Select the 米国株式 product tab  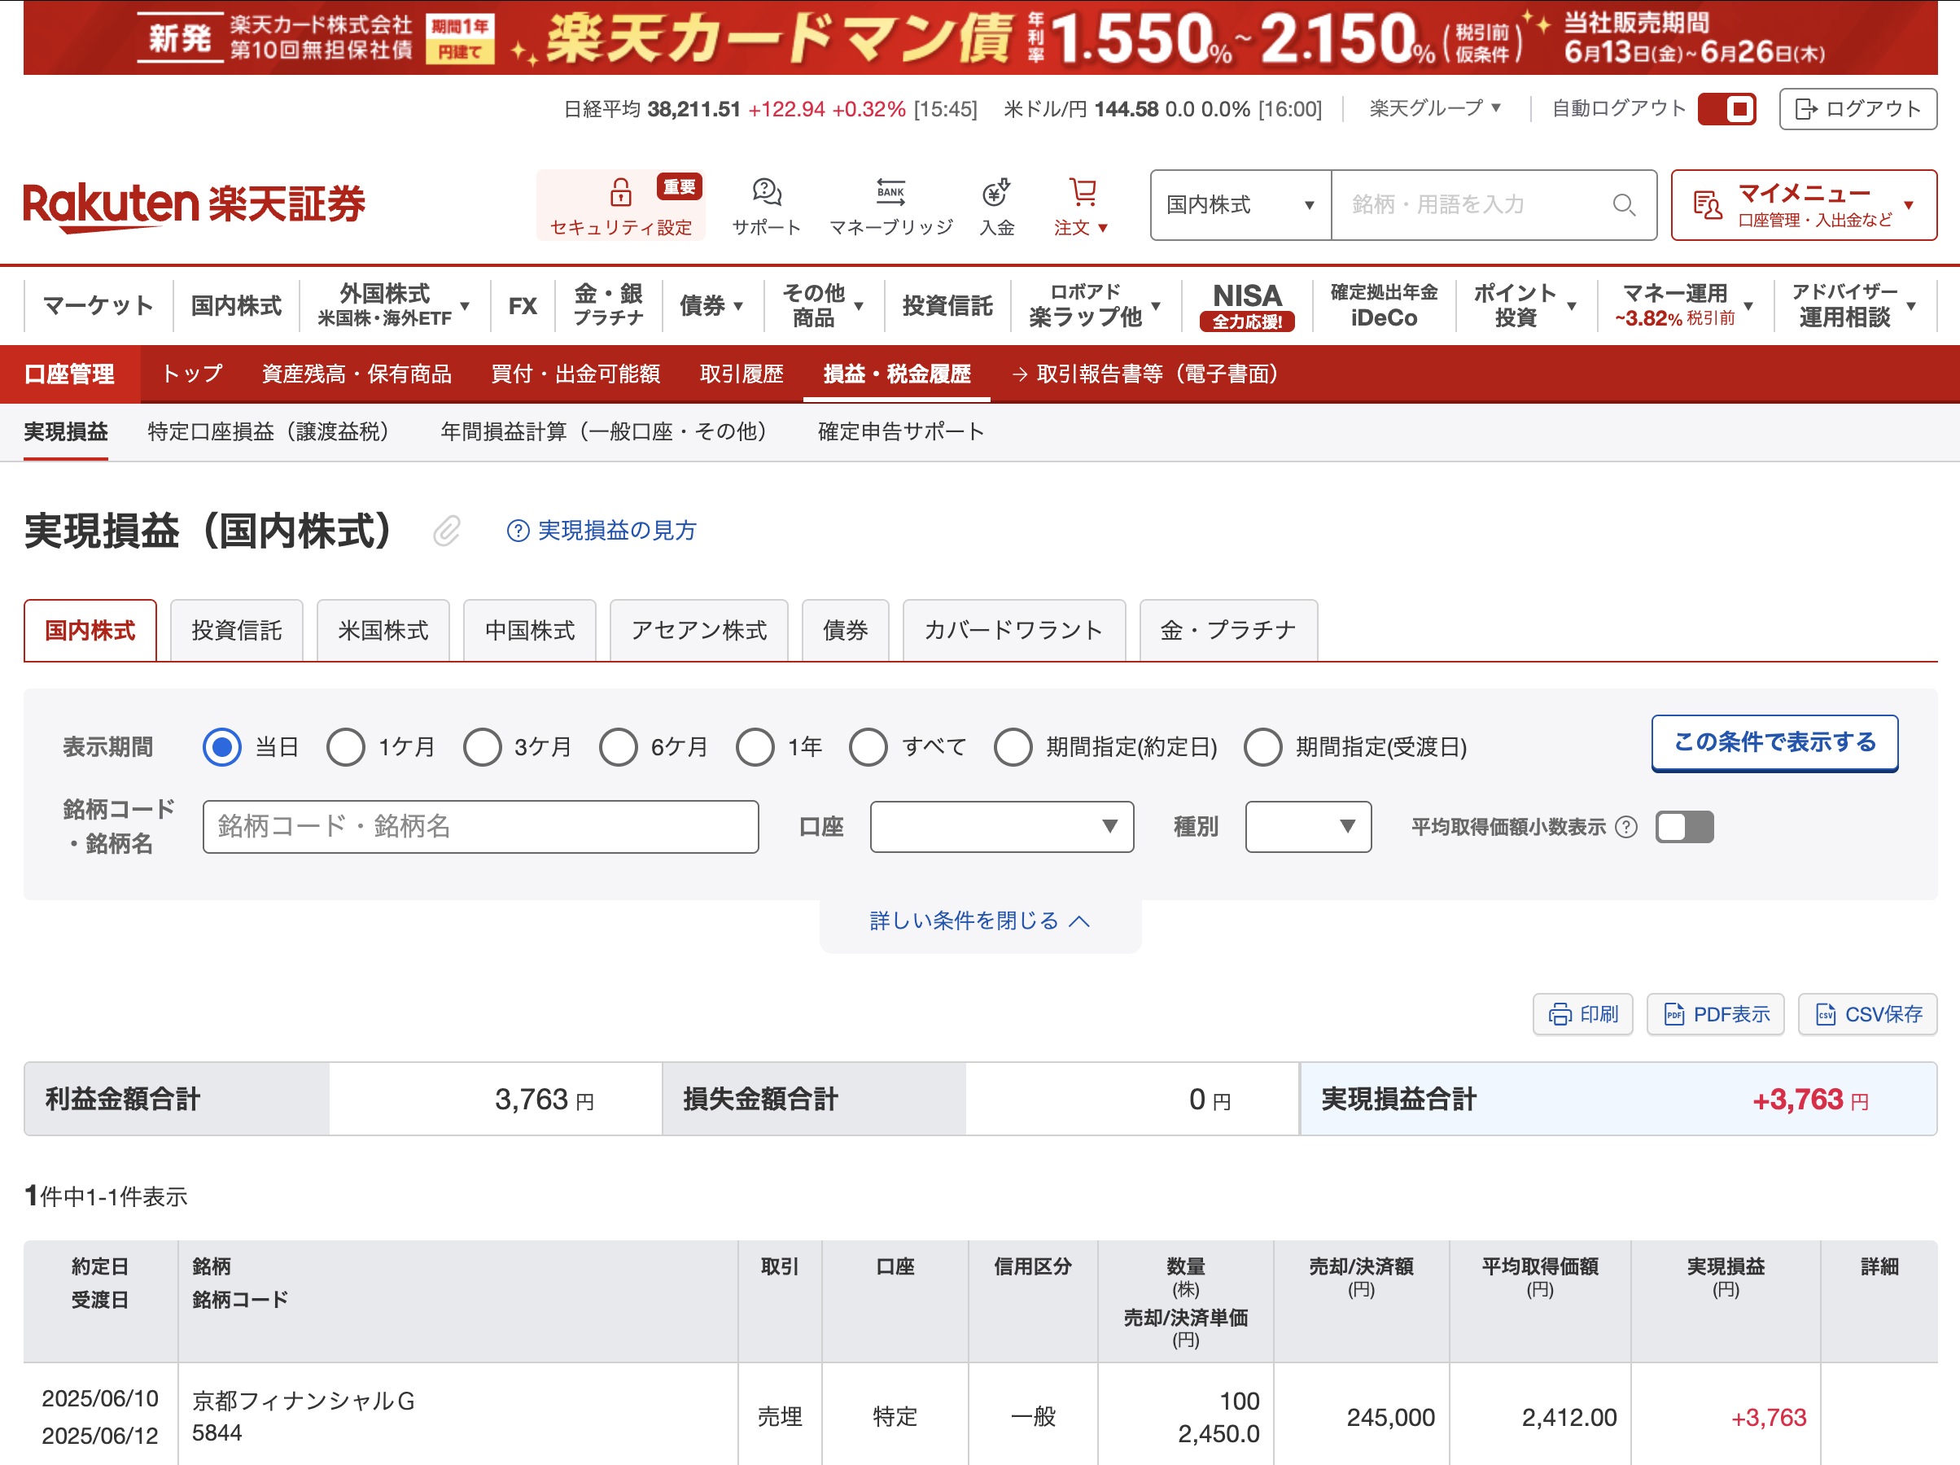(x=383, y=630)
